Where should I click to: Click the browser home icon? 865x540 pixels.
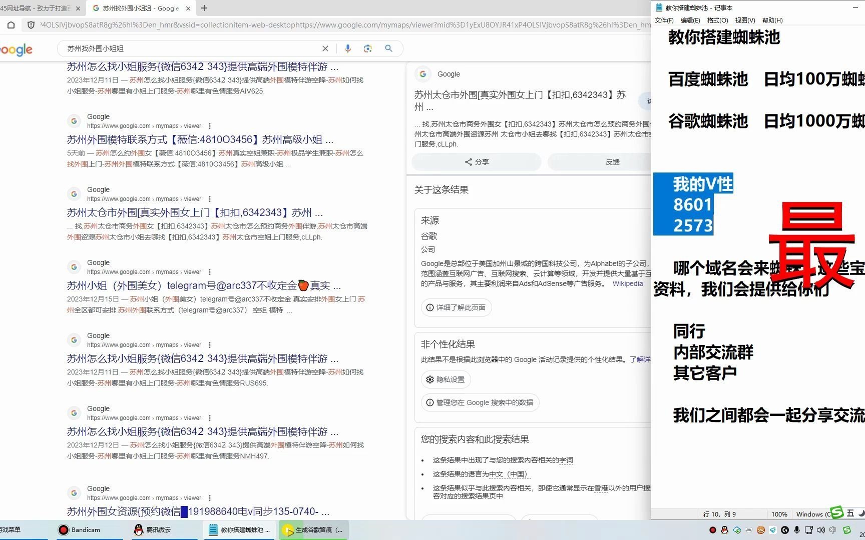click(11, 25)
